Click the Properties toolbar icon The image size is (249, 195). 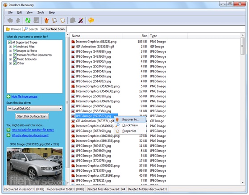[63, 21]
